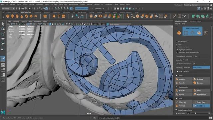Choose the Paint Selection tool in the toolbox
This screenshot has height=120, width=213.
[3, 34]
